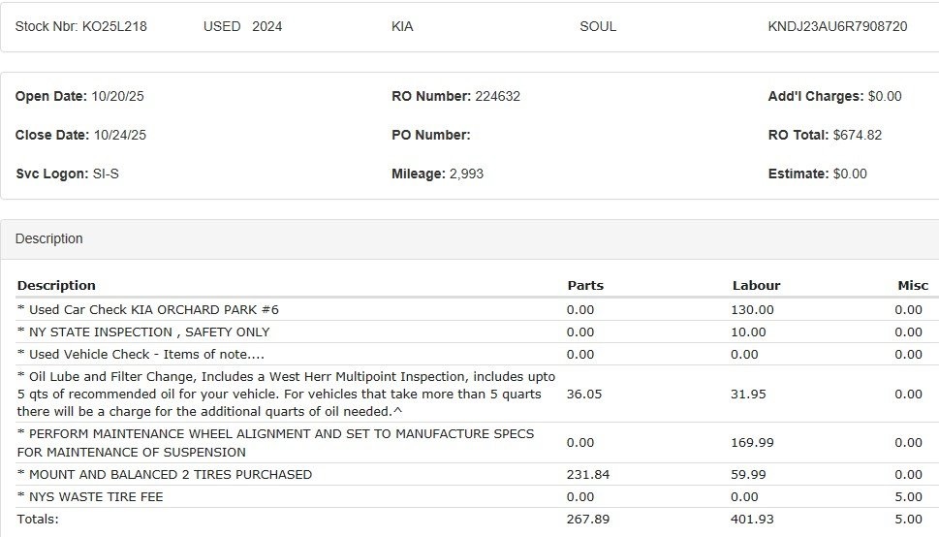The width and height of the screenshot is (939, 537).
Task: Select the NY STATE INSPECTION row
Action: tap(143, 332)
